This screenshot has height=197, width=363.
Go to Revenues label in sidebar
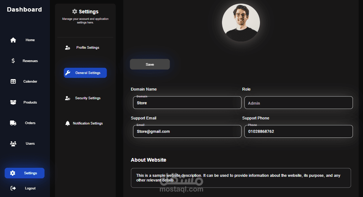(x=30, y=61)
